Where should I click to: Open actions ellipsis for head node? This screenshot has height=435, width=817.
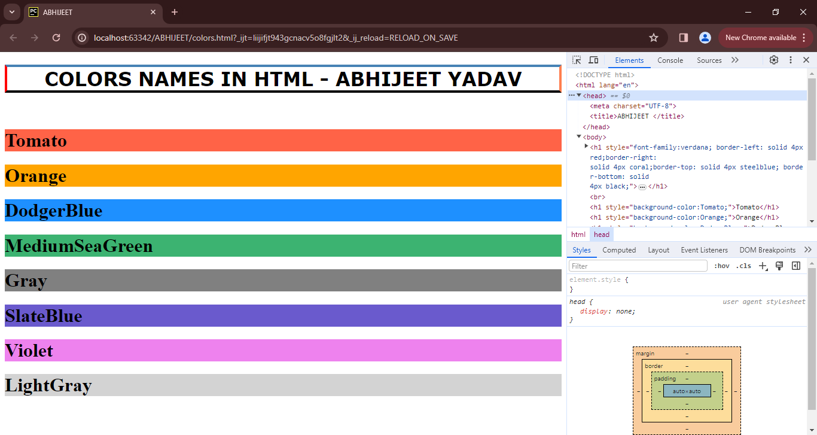pyautogui.click(x=571, y=95)
